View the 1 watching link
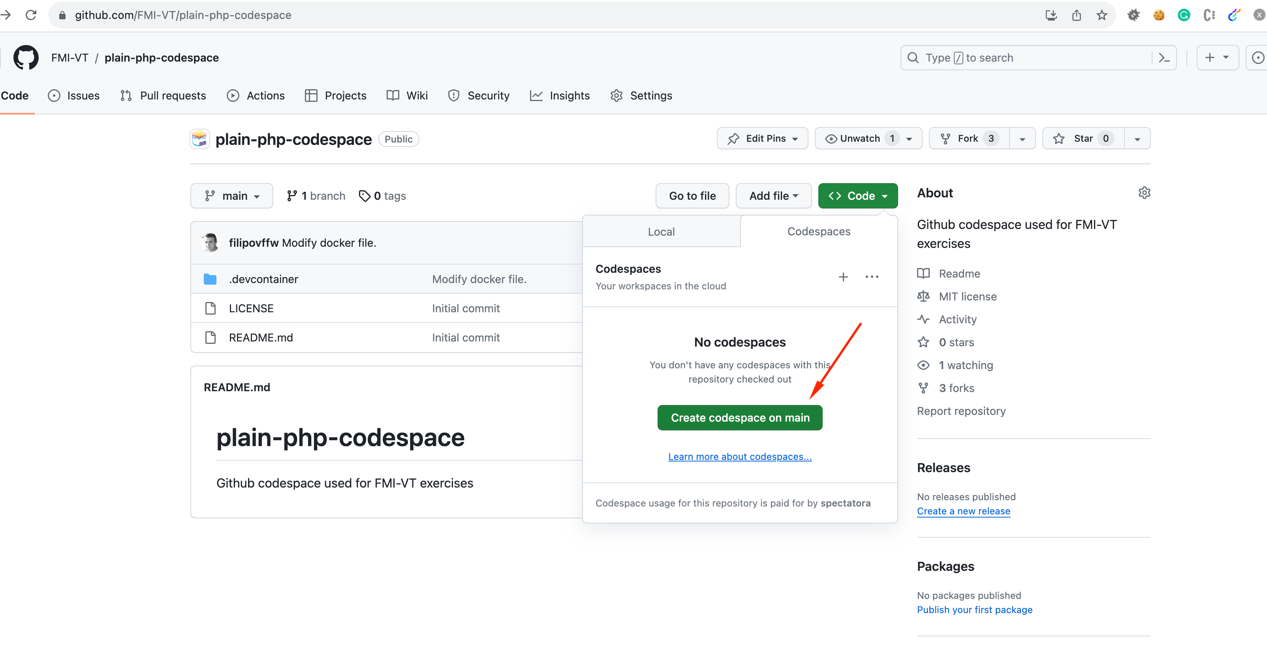1267x649 pixels. pyautogui.click(x=955, y=365)
